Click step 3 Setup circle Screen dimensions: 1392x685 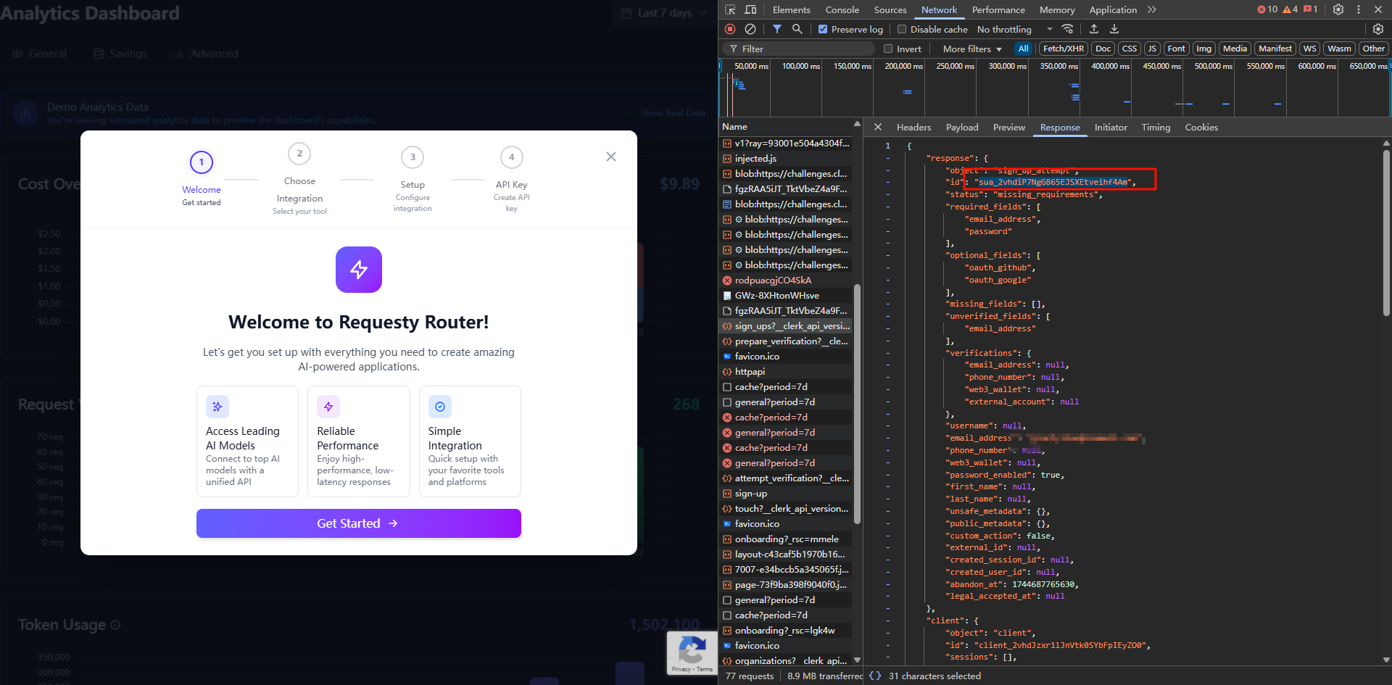pos(413,157)
